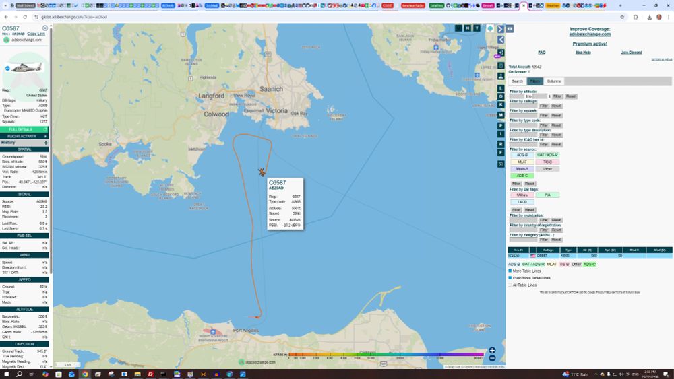Apply the Filter by altitude Filter button
Screen dimensions: 674x379
[557, 96]
